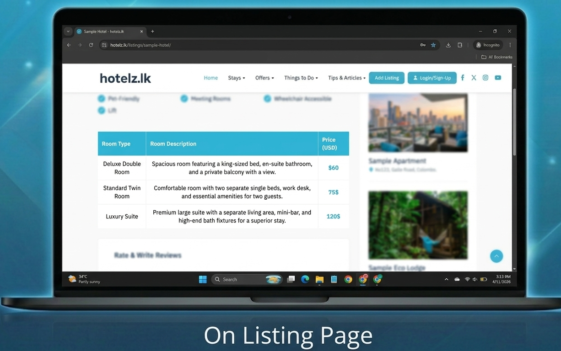Click the Sample Apartment listing thumbnail
The height and width of the screenshot is (351, 561).
(418, 122)
